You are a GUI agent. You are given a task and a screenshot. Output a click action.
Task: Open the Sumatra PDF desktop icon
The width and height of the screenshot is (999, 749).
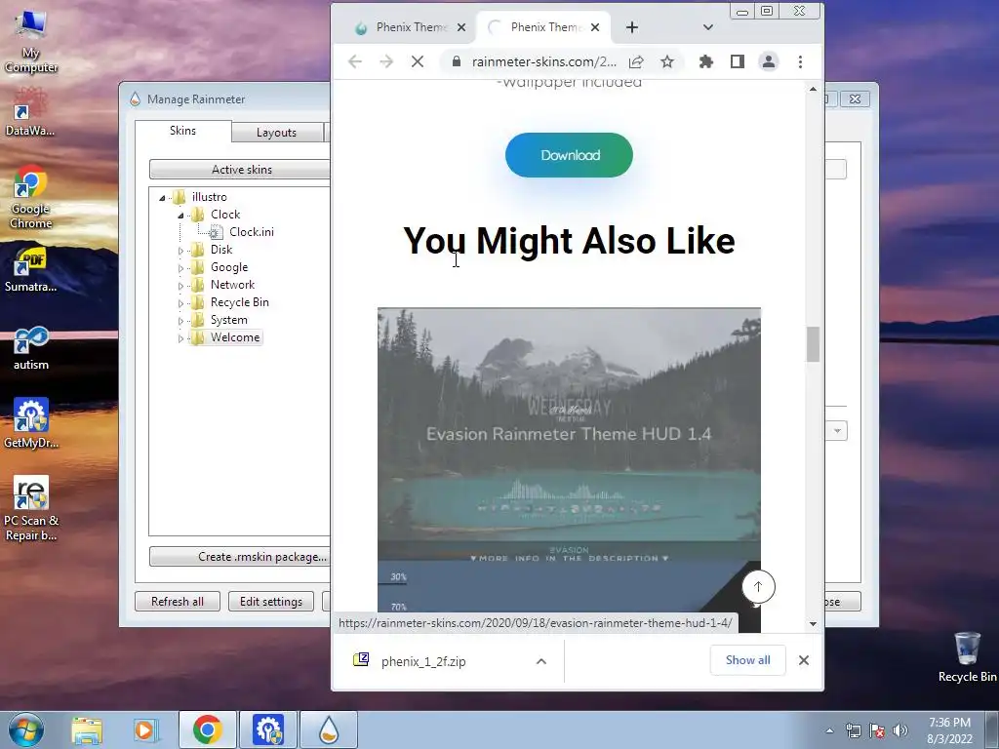[30, 270]
